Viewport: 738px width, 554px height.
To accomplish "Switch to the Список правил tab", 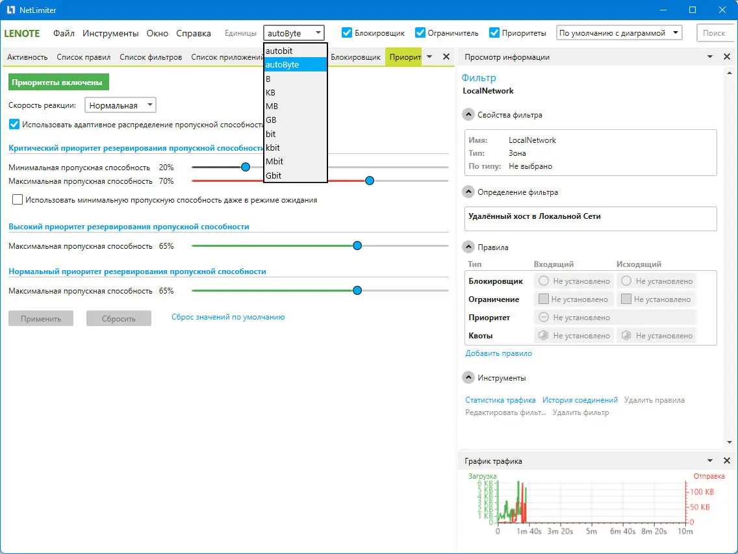I will [x=83, y=57].
